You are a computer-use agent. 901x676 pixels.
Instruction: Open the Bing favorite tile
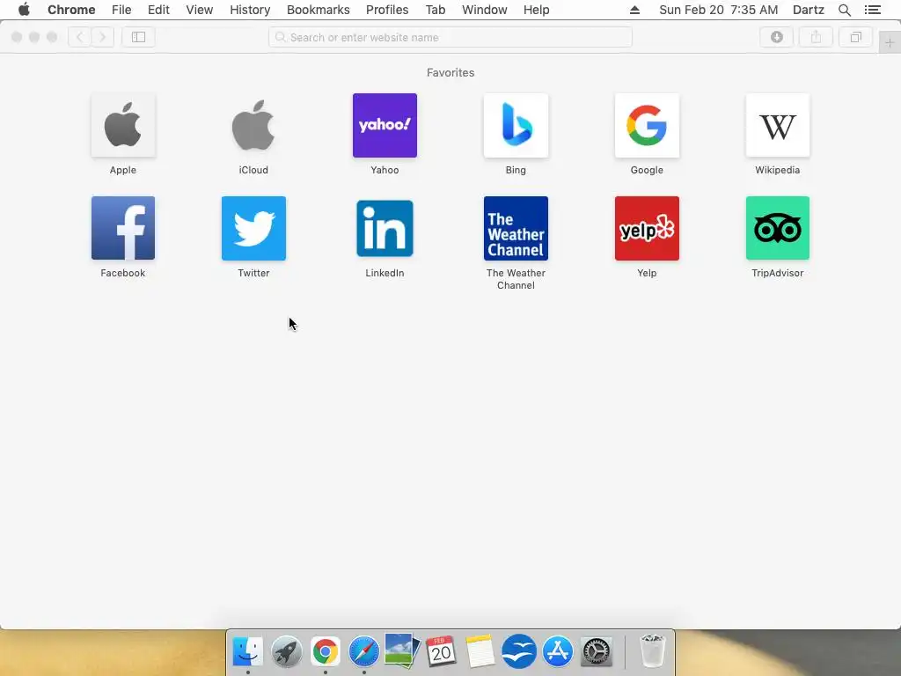516,125
